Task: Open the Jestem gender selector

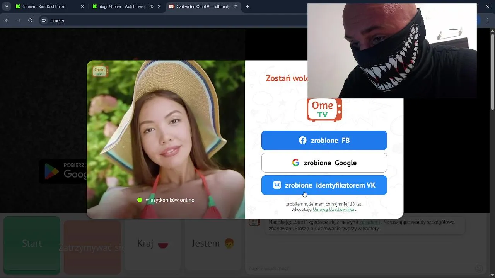Action: (x=213, y=244)
